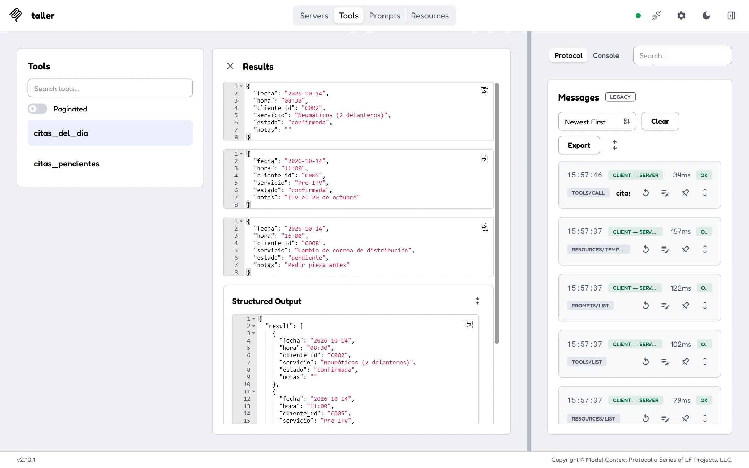Open the Console tab

click(606, 55)
